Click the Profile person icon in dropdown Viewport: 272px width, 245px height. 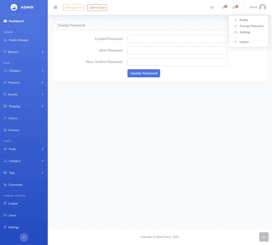coord(236,20)
